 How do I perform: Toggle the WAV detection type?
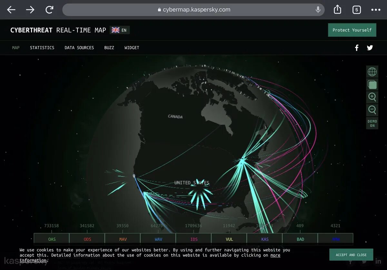pyautogui.click(x=158, y=239)
